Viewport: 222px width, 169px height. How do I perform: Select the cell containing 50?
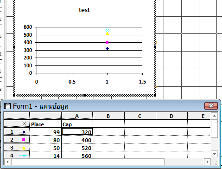coord(46,148)
